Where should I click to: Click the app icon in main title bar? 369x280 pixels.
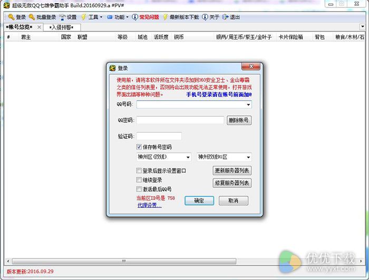6,5
